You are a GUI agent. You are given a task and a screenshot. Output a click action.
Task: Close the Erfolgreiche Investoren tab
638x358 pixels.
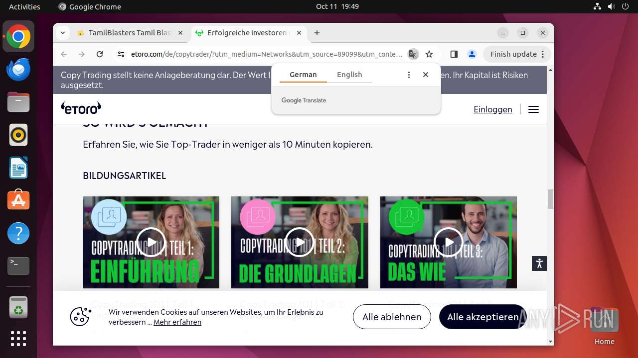299,33
